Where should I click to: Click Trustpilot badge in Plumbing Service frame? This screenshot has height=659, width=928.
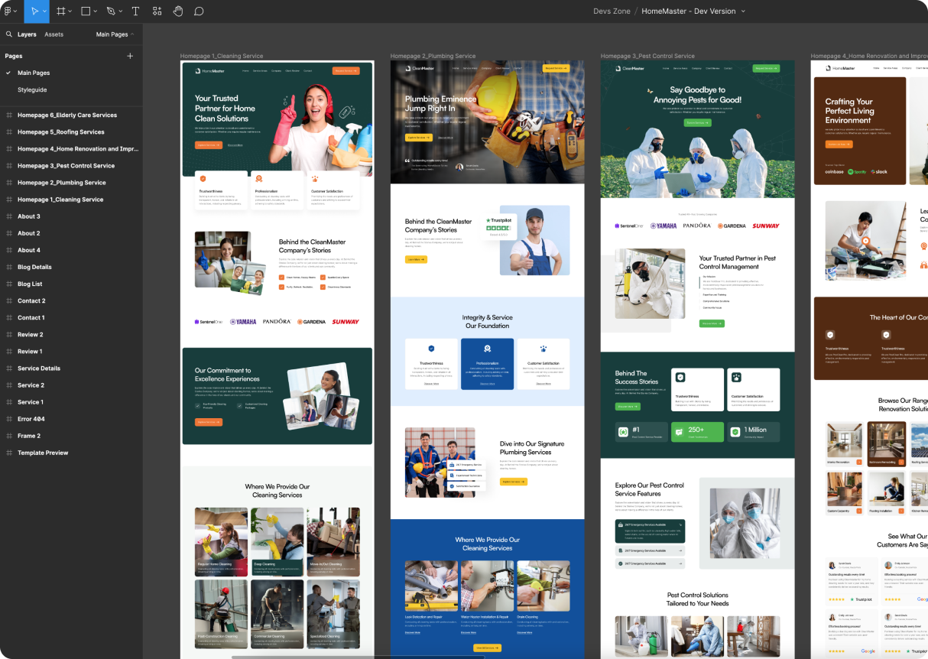[x=499, y=226]
